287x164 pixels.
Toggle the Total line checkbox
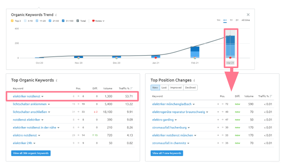tap(78, 21)
